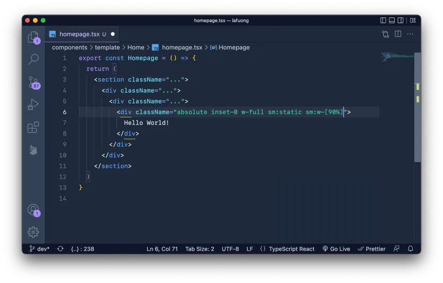Click line number 14 in gutter

[x=63, y=198]
